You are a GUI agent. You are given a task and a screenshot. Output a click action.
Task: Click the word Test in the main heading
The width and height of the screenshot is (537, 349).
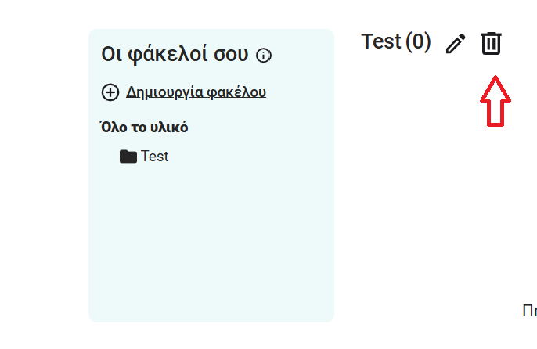coord(381,41)
